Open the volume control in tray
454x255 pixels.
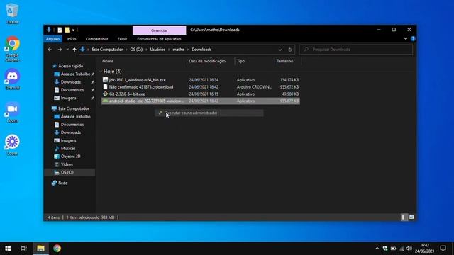click(409, 249)
